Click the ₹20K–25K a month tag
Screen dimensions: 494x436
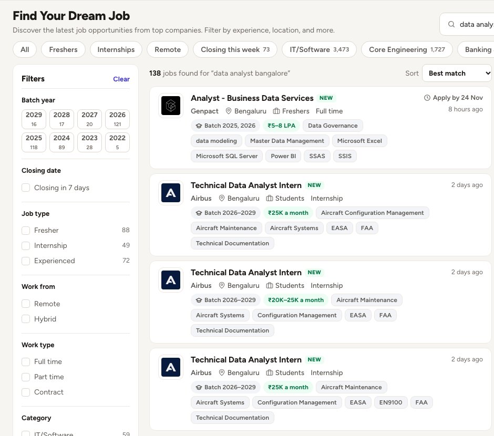(x=295, y=300)
